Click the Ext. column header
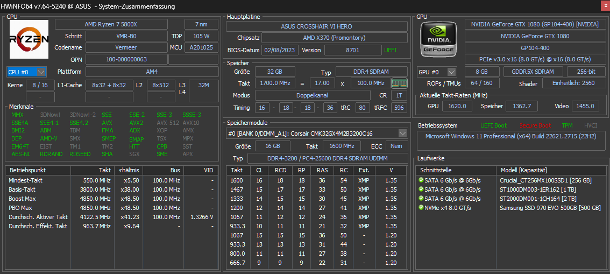610x274 pixels. pyautogui.click(x=364, y=171)
